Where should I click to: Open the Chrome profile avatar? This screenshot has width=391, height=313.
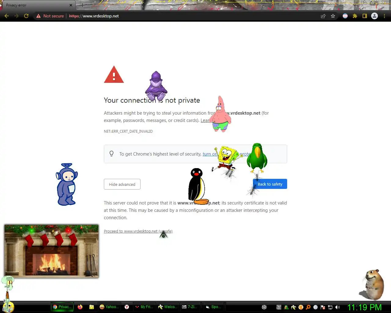pos(375,16)
